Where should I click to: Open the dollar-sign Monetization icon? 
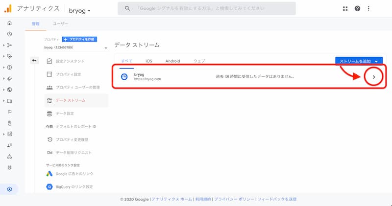[9, 67]
